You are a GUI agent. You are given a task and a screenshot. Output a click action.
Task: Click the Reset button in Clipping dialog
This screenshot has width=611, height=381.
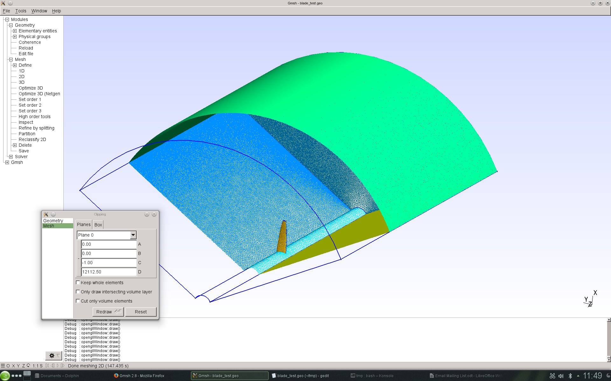pos(141,312)
